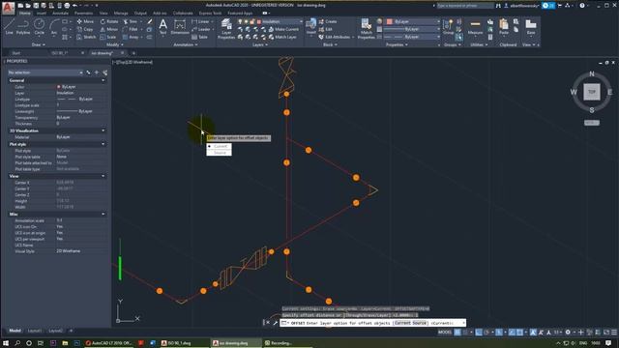Toggle polar tracking in status bar
This screenshot has height=348, width=619.
(487, 333)
